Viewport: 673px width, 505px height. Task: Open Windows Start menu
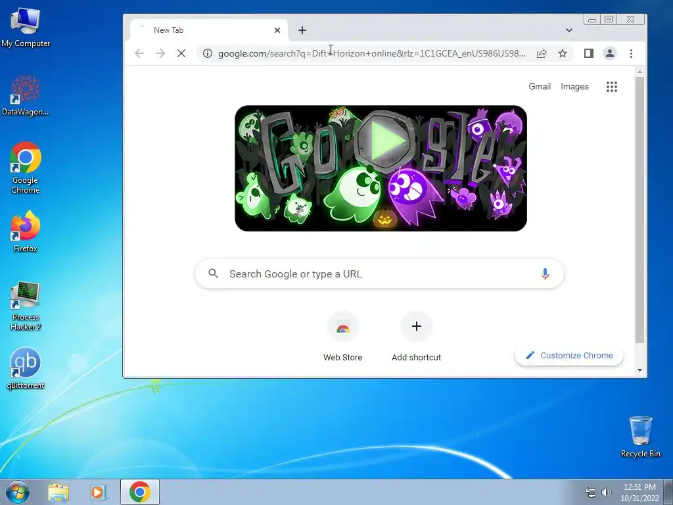18,492
